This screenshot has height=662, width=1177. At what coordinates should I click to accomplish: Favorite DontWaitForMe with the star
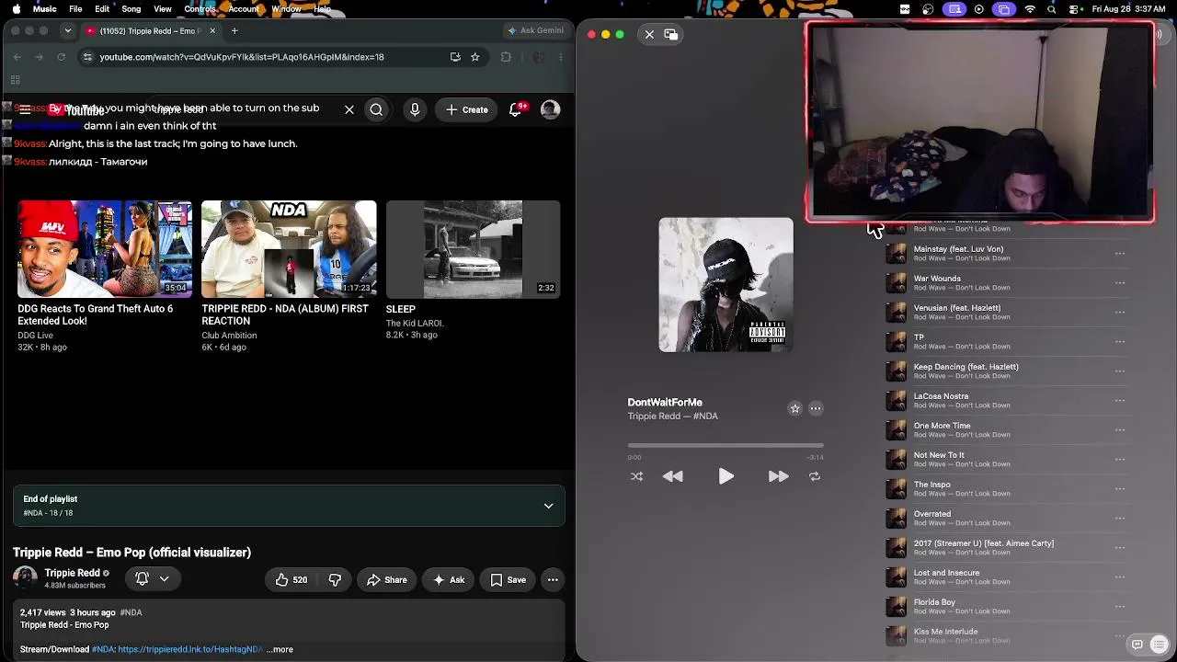[x=795, y=409]
